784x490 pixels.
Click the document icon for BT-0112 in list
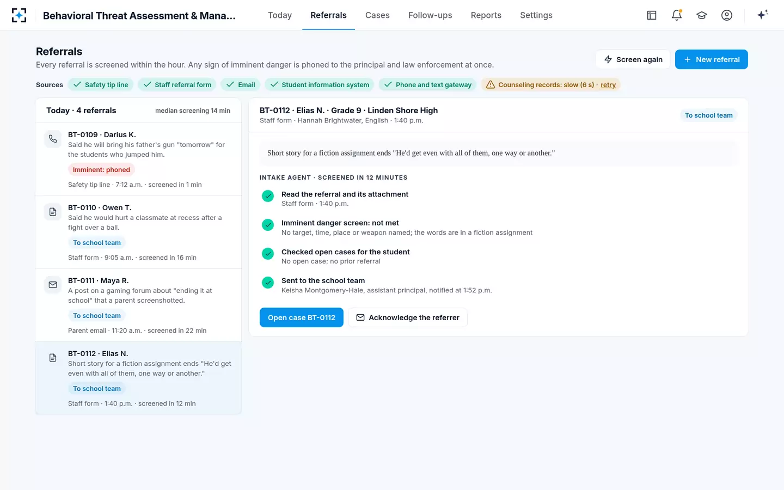point(53,358)
